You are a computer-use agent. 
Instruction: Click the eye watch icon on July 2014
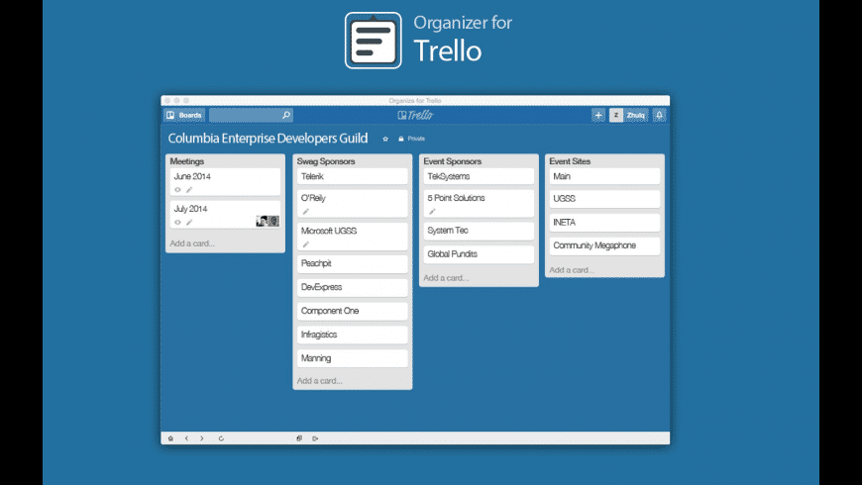[177, 223]
